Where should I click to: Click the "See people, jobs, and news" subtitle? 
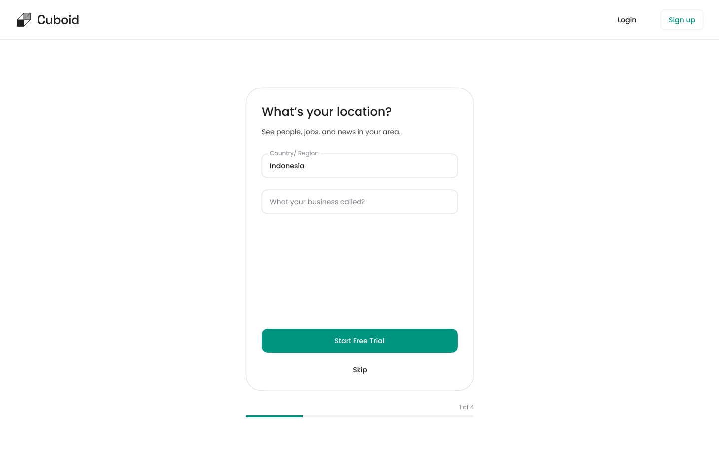(331, 132)
